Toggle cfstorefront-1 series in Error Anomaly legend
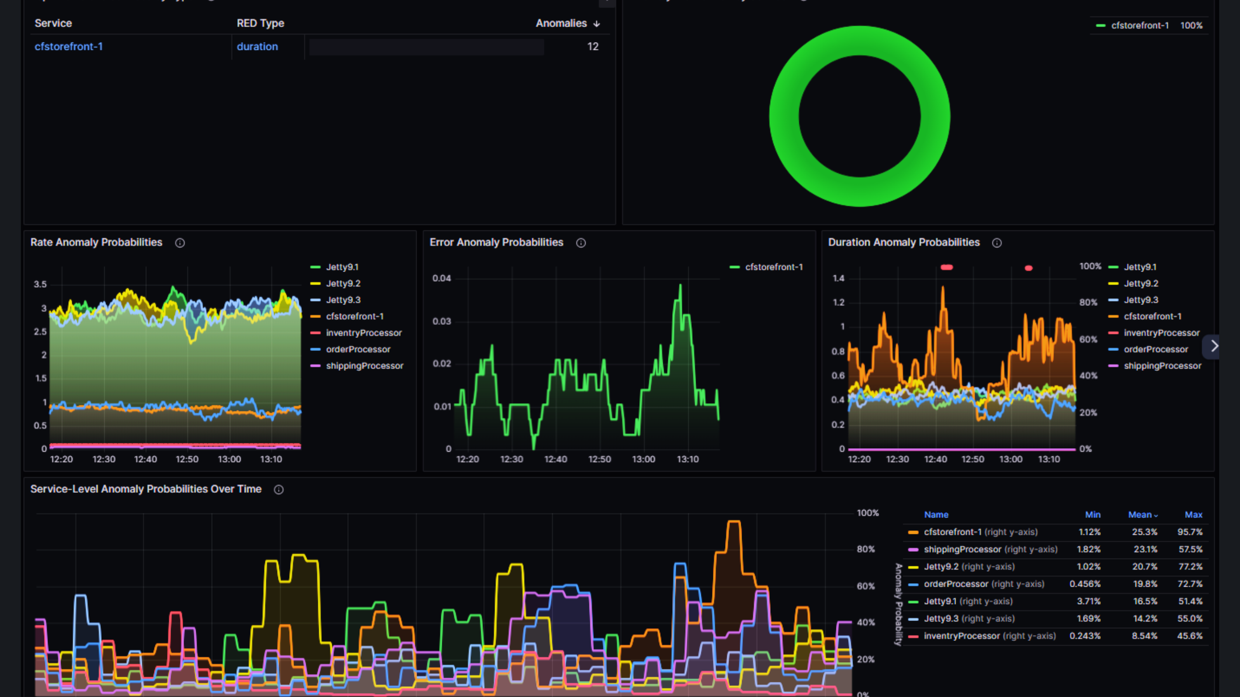Screen dimensions: 1240x697 774,267
